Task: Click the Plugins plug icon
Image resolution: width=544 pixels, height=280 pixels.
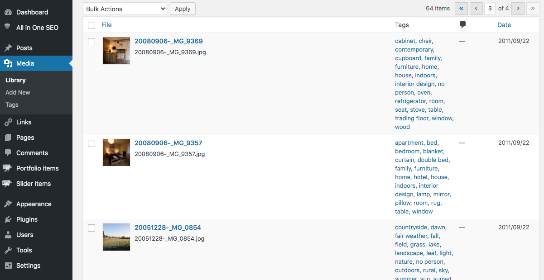Action: [x=8, y=219]
